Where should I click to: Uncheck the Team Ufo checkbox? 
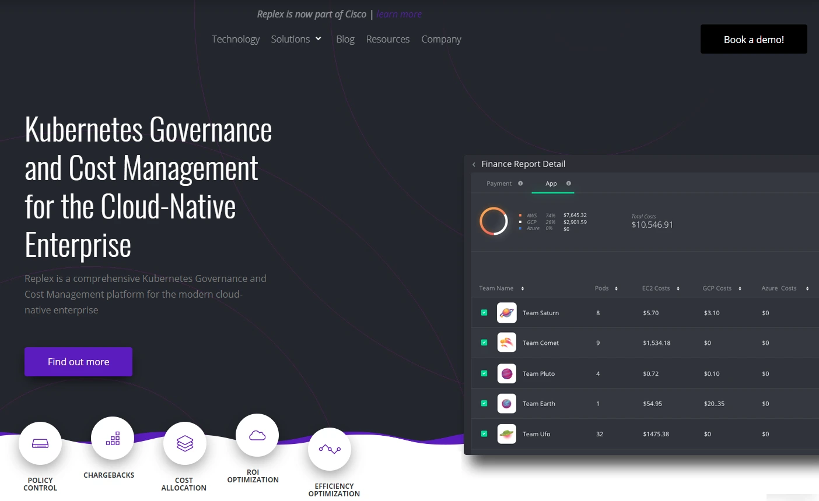click(484, 433)
